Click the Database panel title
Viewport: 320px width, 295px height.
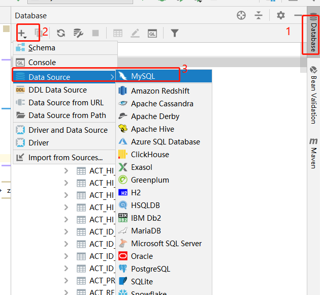(x=31, y=16)
